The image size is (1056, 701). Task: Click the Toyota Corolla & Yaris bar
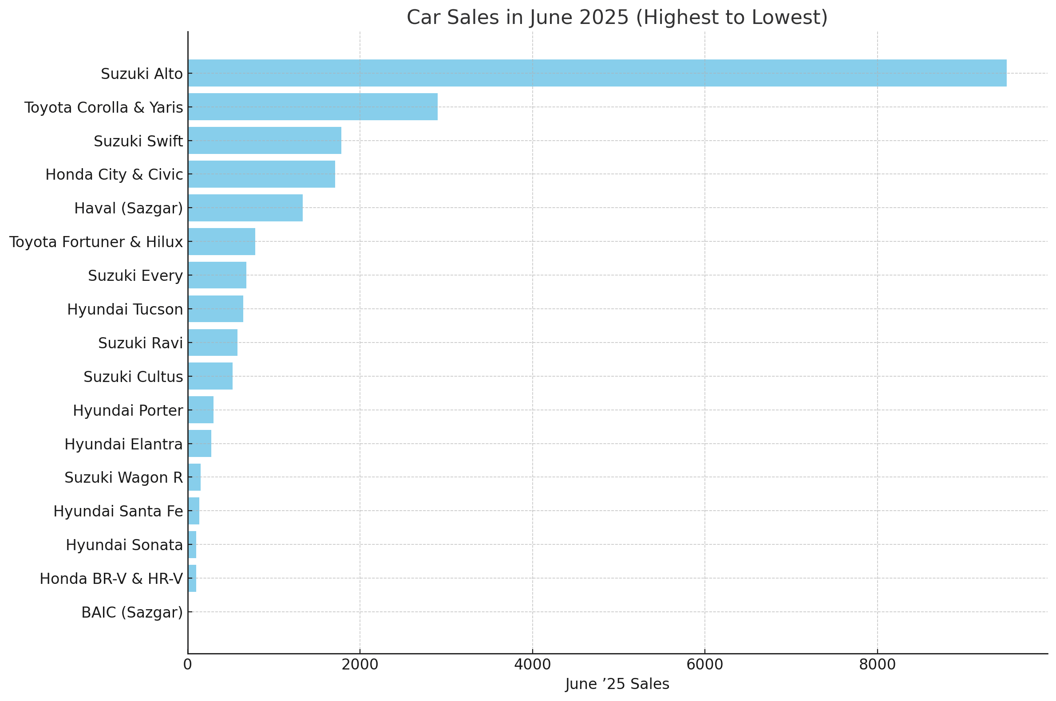click(312, 107)
